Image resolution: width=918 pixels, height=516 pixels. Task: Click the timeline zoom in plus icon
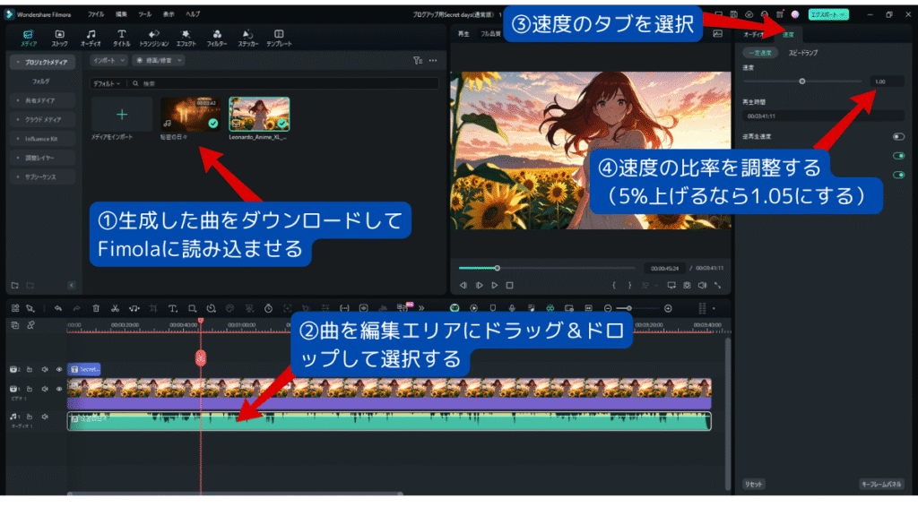point(668,308)
